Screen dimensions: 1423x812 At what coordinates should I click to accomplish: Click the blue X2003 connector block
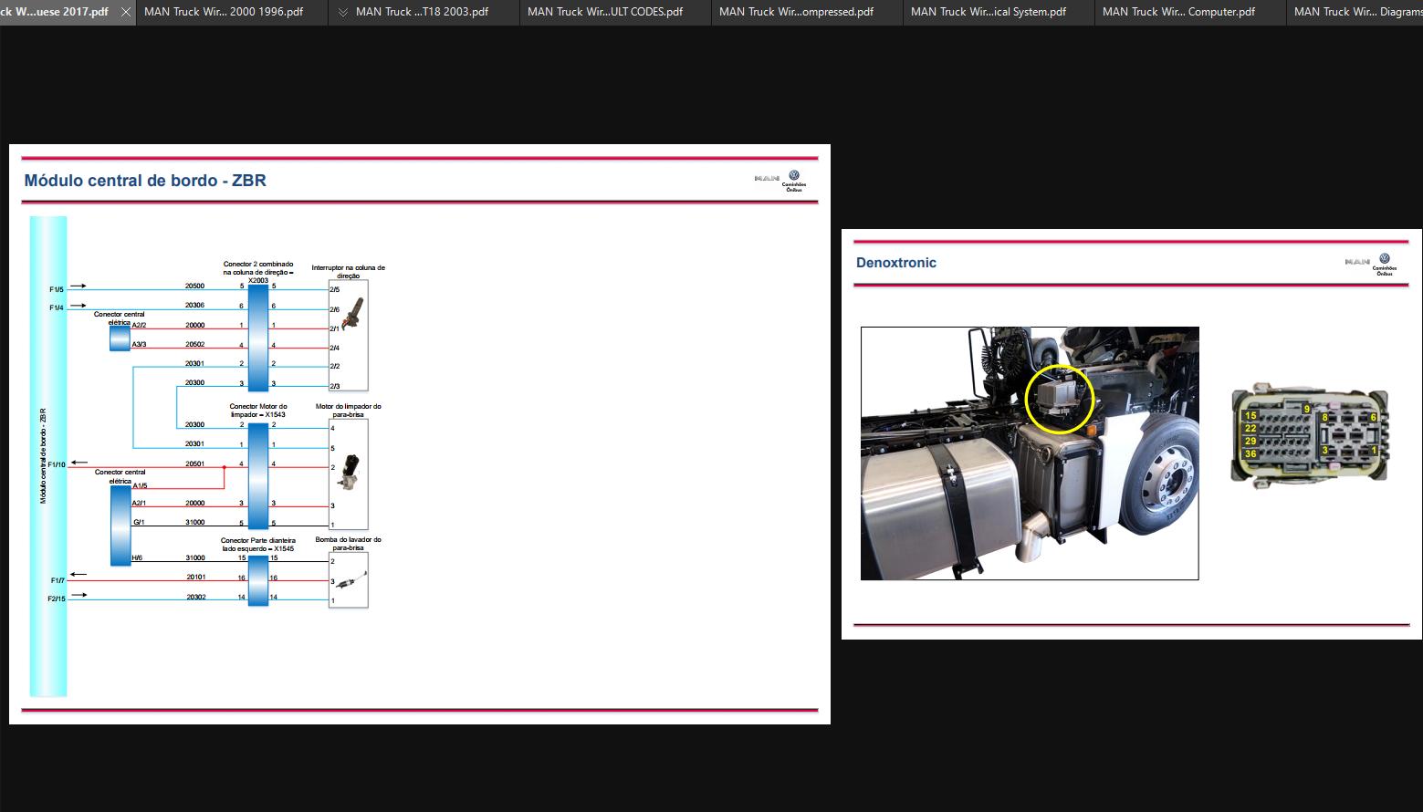(x=258, y=338)
